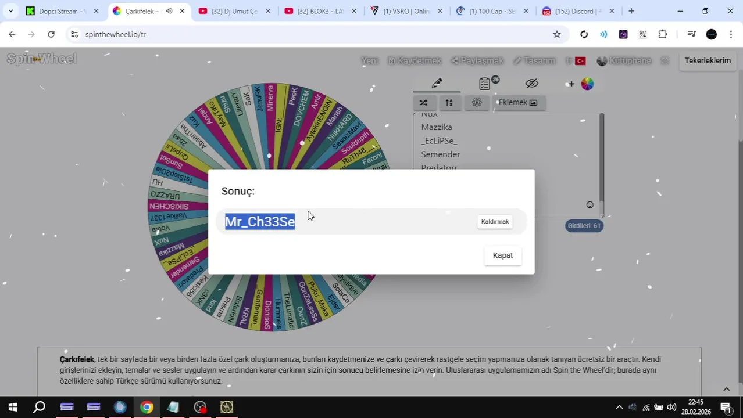Open the Extensions puzzle menu
This screenshot has height=418, width=743.
click(x=663, y=34)
